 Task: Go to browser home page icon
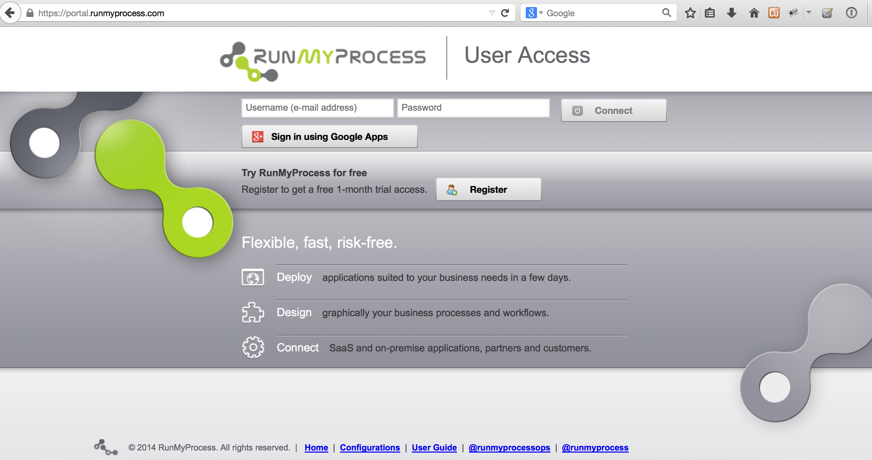click(754, 13)
